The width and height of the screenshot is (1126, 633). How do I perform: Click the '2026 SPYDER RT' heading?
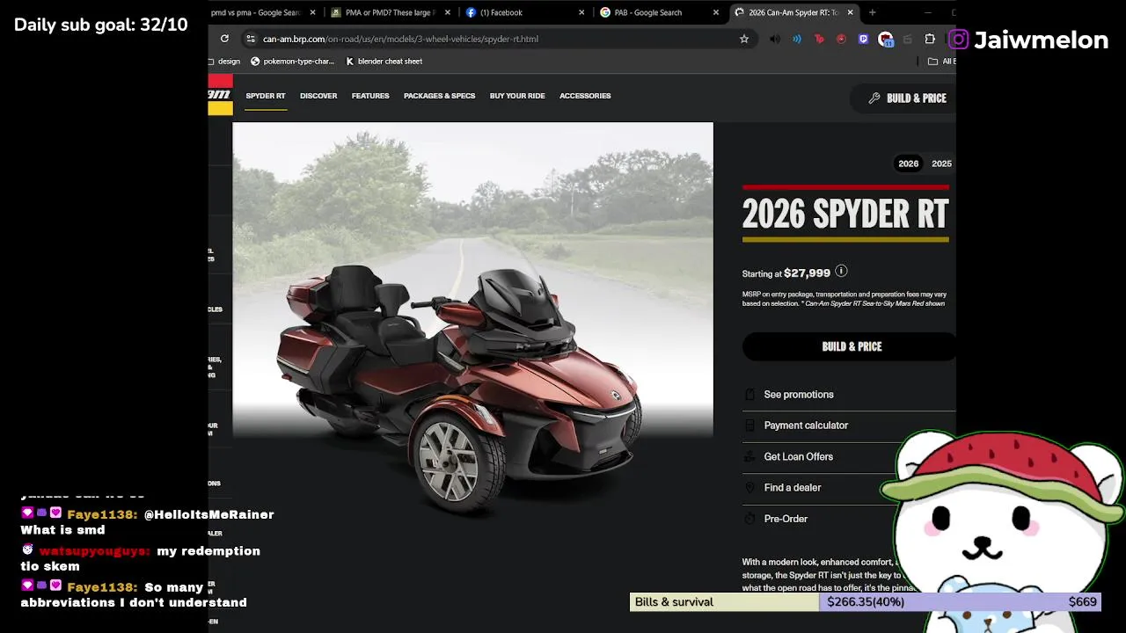pos(845,214)
